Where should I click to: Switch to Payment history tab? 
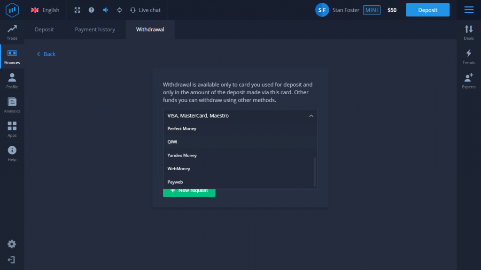tap(95, 30)
